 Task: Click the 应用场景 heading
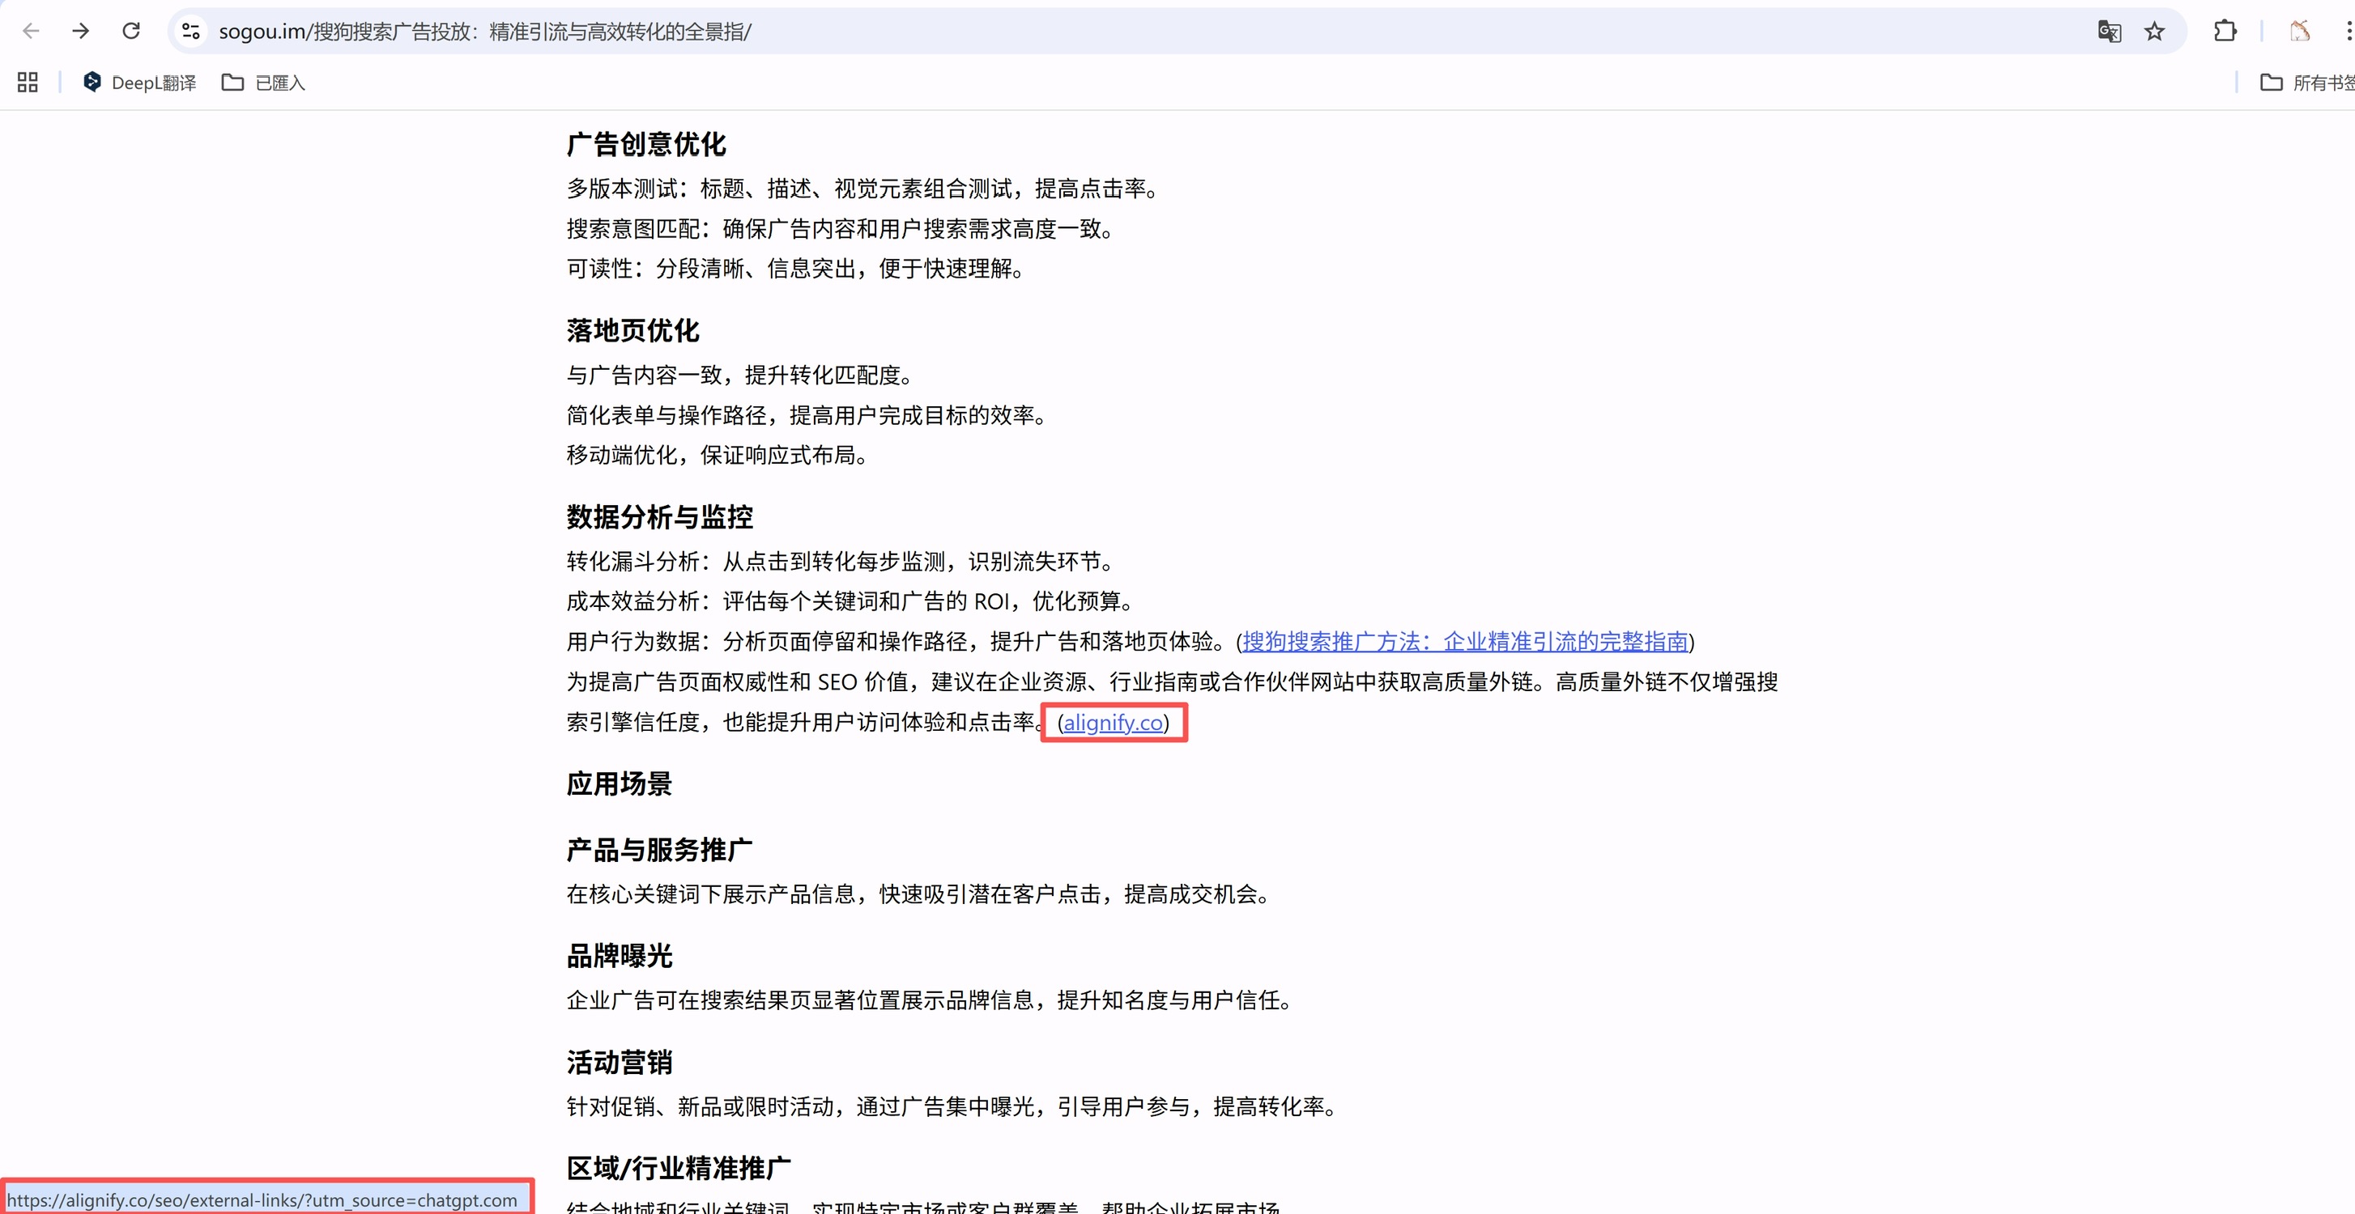tap(619, 783)
